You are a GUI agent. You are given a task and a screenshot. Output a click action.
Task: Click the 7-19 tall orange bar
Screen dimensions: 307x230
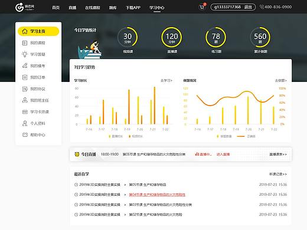tap(129, 107)
